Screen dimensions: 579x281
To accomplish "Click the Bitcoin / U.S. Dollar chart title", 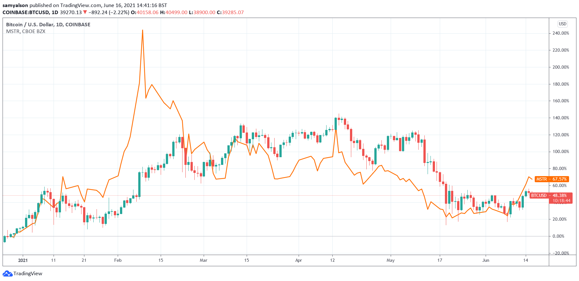I will point(48,25).
